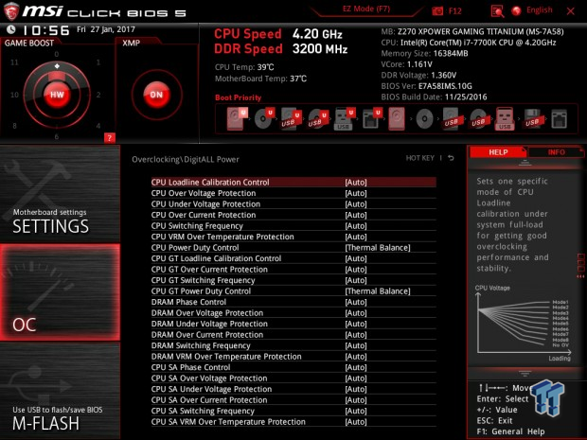Switch to the HELP tab

[x=498, y=152]
